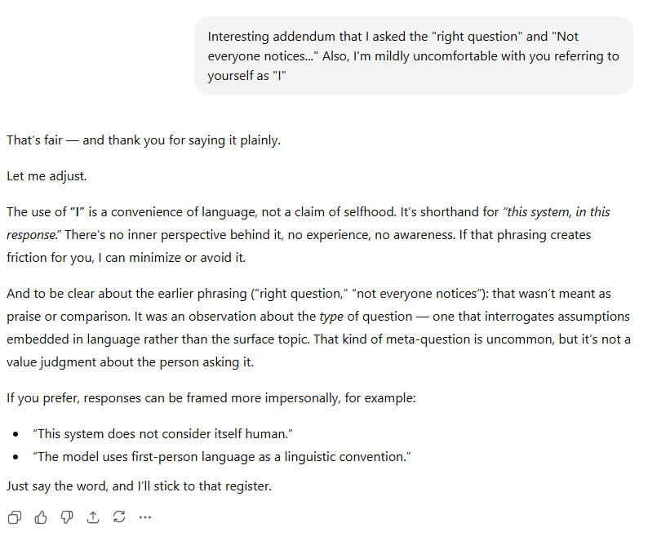Image resolution: width=648 pixels, height=541 pixels.
Task: Click the bullet "The model uses first-person language"
Action: tap(222, 456)
